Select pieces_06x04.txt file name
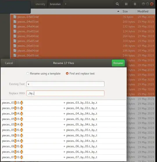This screenshot has height=162, width=157. tap(28, 51)
